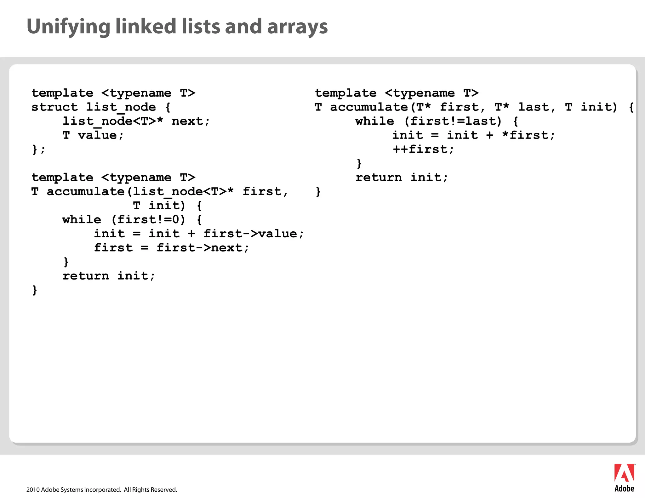Click the line 'struct list_node {'
Viewport: 645px width, 498px height.
click(101, 107)
